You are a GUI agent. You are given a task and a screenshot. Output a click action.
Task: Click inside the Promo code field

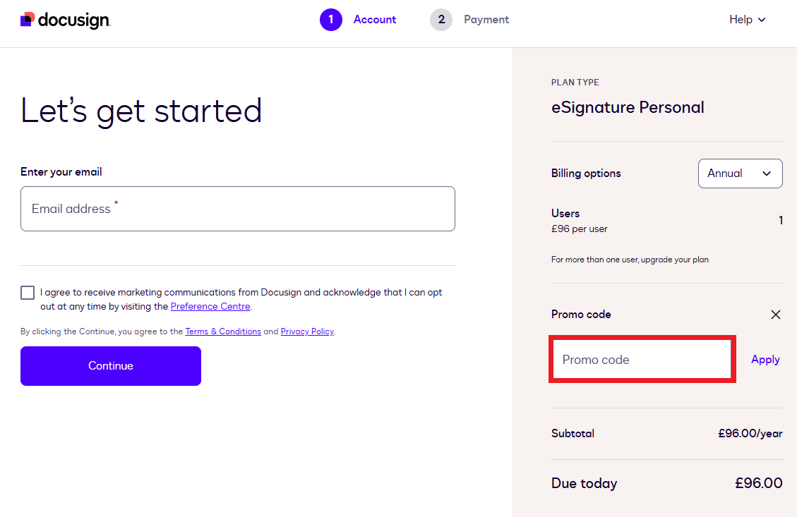pos(641,359)
